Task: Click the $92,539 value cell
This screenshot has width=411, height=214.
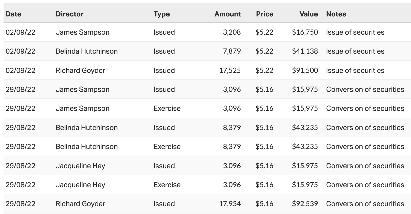Action: 305,204
